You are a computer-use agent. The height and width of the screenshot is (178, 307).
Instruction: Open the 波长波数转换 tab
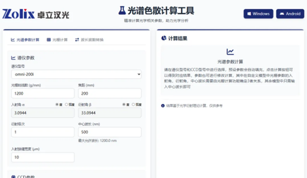coord(89,40)
